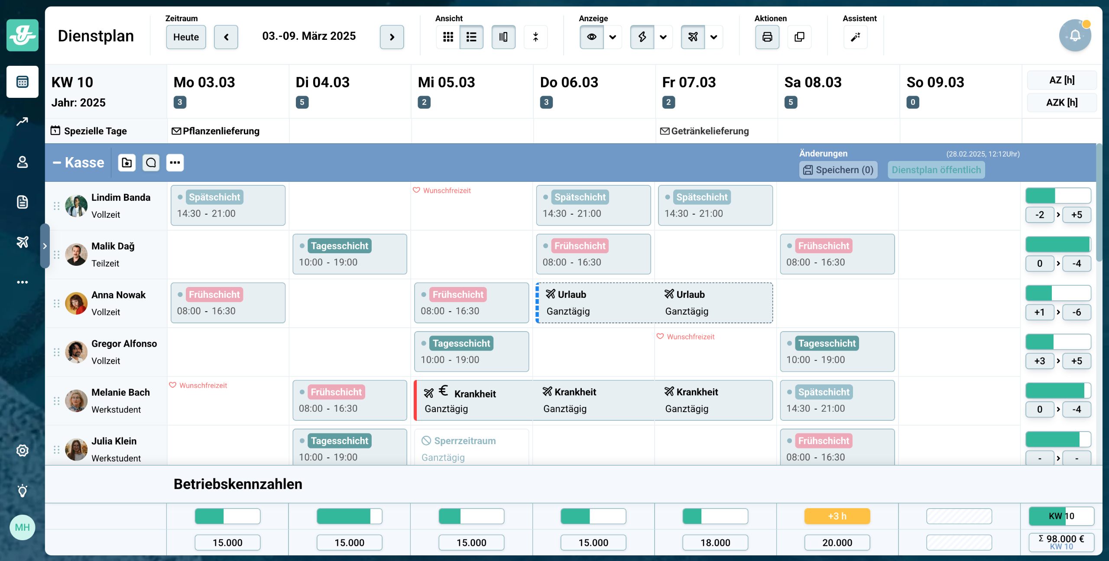This screenshot has height=561, width=1109.
Task: Click the copy icon under Aktionen
Action: pos(799,37)
